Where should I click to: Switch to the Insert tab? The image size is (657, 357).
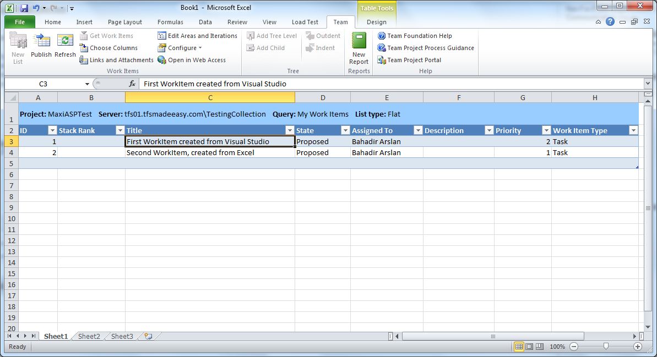point(84,22)
